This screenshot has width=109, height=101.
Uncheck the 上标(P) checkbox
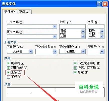[x=8, y=72]
